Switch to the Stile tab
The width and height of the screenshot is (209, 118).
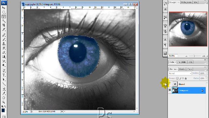click(190, 62)
